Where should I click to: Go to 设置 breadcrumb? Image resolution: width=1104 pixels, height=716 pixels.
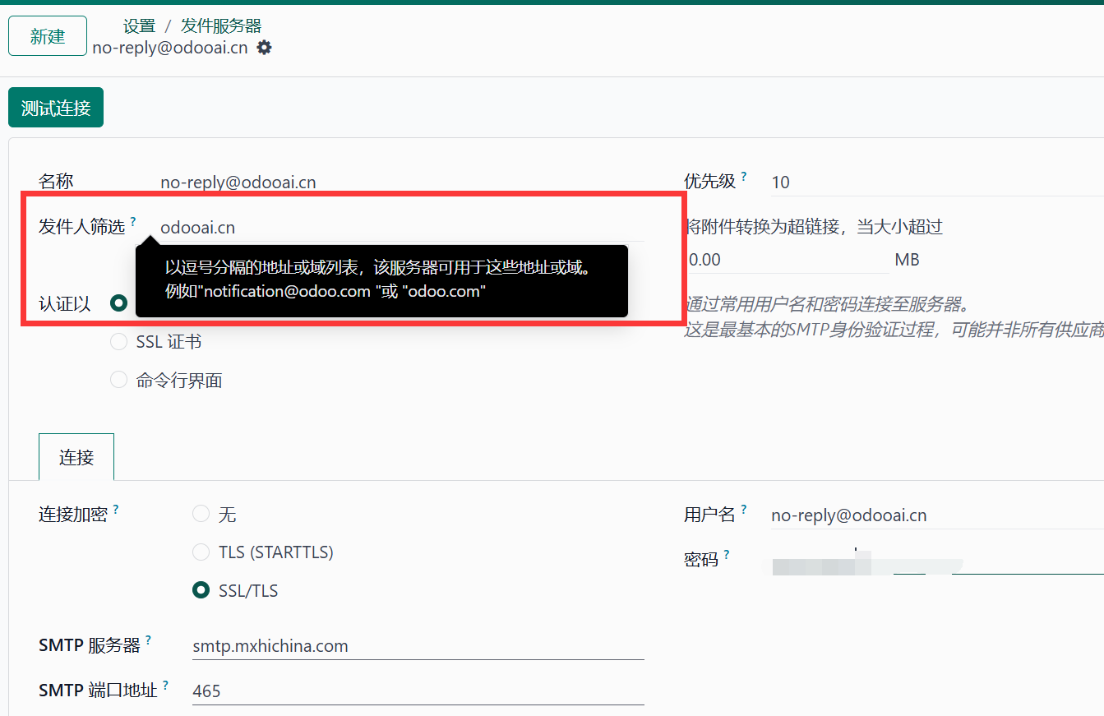click(x=139, y=26)
